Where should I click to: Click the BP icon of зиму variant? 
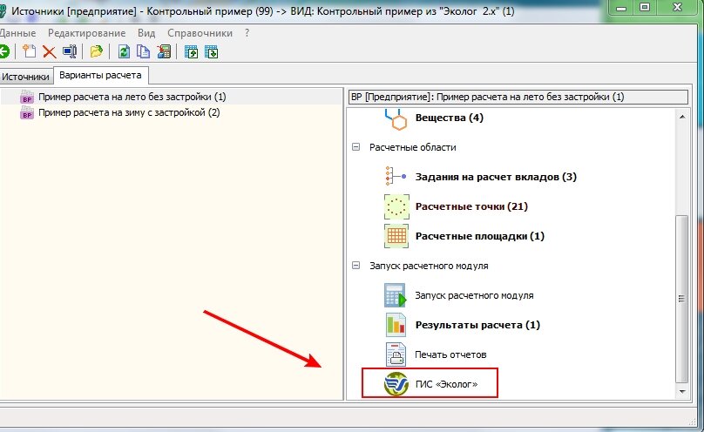coord(27,112)
